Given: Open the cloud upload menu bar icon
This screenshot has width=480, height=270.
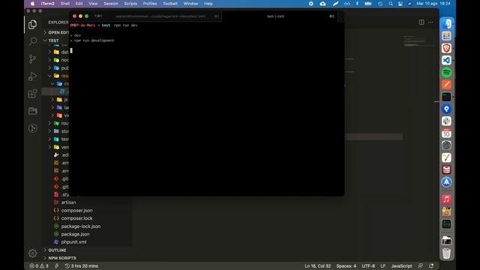Looking at the screenshot, I should coord(322,4).
